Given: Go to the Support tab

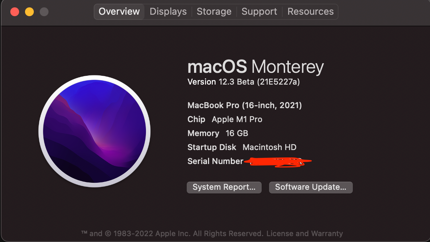Looking at the screenshot, I should 259,11.
